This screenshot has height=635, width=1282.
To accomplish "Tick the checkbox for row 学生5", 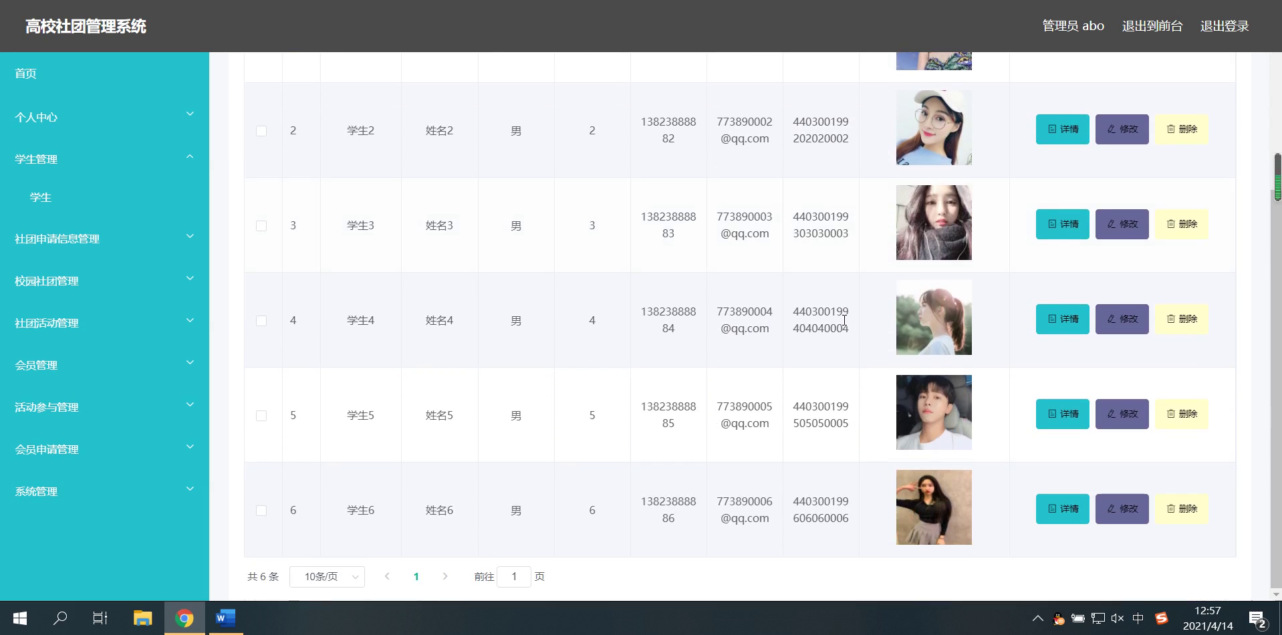I will tap(261, 416).
